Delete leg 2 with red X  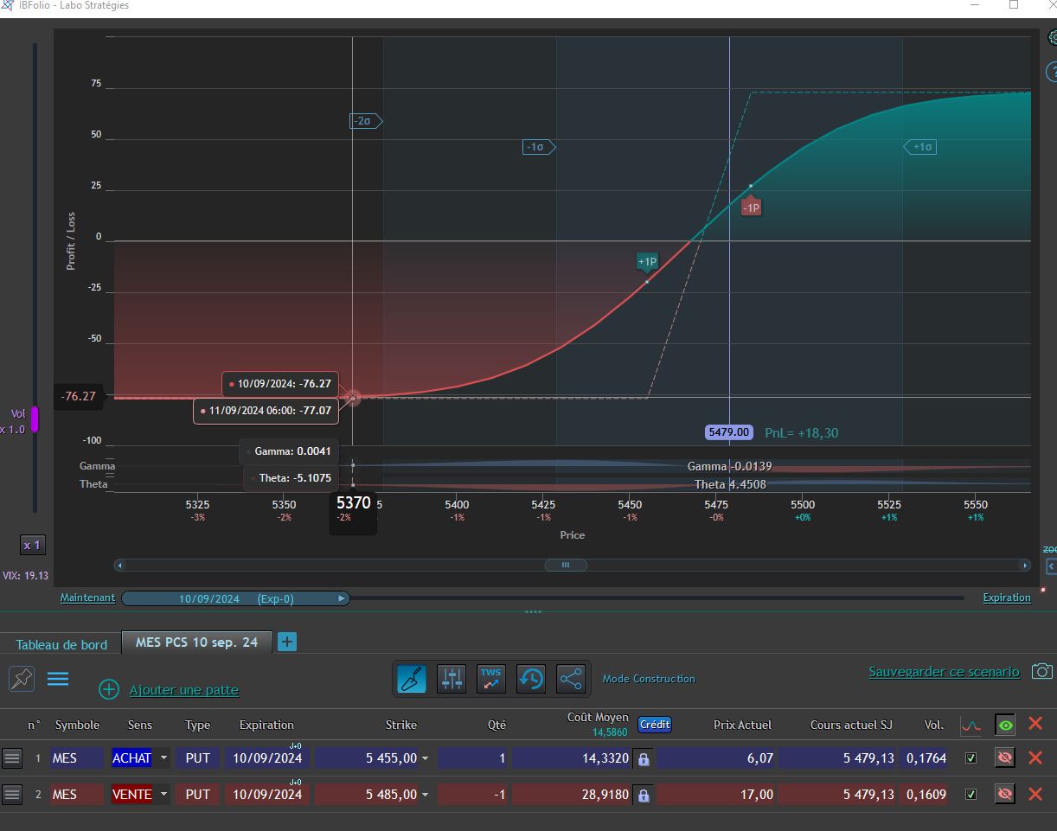point(1035,794)
